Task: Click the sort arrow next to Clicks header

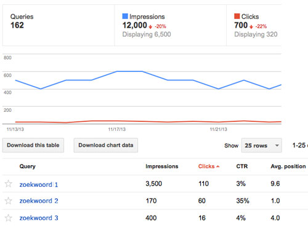Action: click(x=218, y=166)
